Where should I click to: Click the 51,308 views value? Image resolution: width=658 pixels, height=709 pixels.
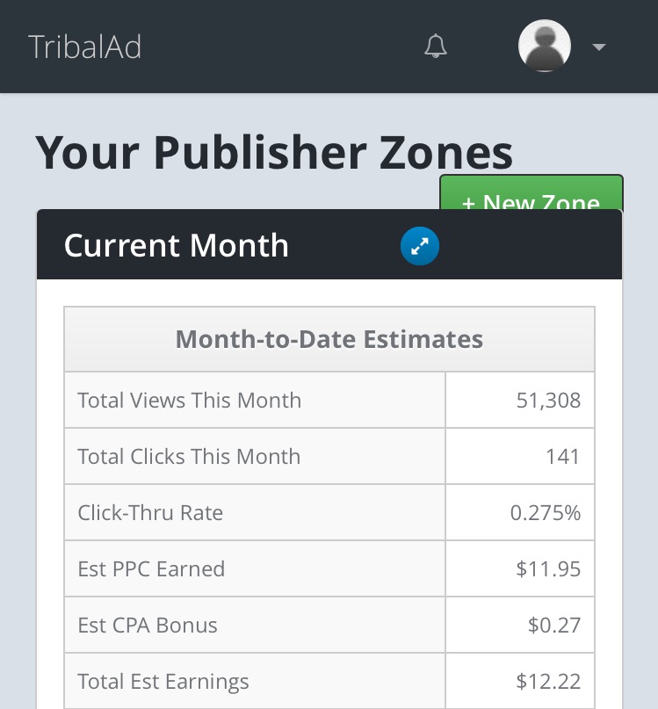click(x=548, y=401)
